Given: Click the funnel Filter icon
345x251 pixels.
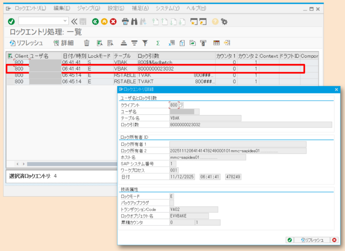Looking at the screenshot, I should (145, 43).
